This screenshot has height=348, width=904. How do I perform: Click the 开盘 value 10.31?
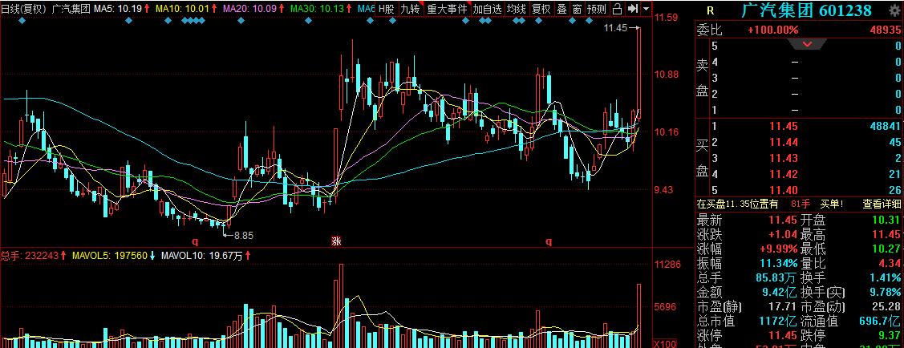[886, 220]
